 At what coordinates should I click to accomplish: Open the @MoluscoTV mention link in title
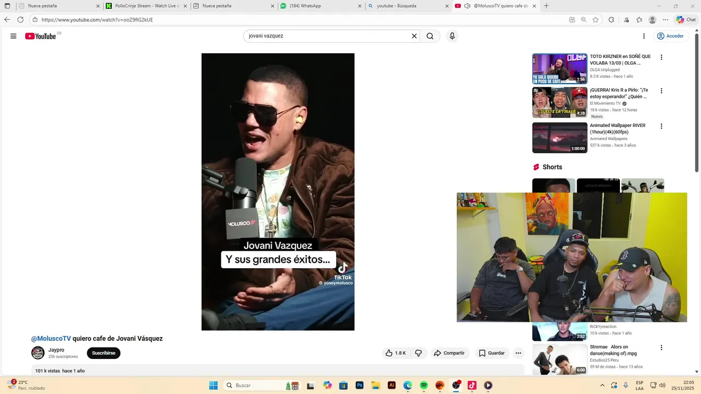coord(51,339)
